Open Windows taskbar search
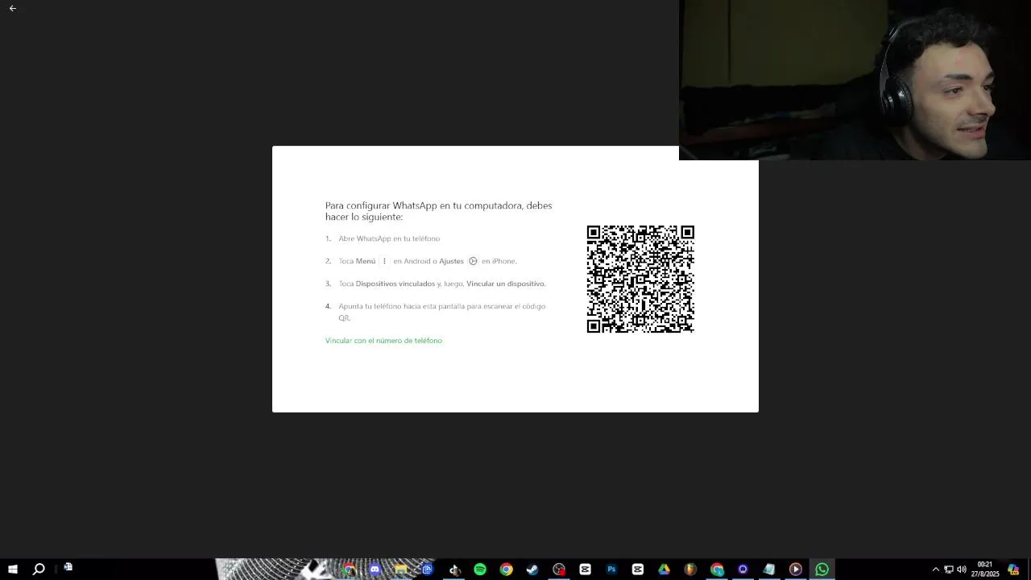 (39, 570)
